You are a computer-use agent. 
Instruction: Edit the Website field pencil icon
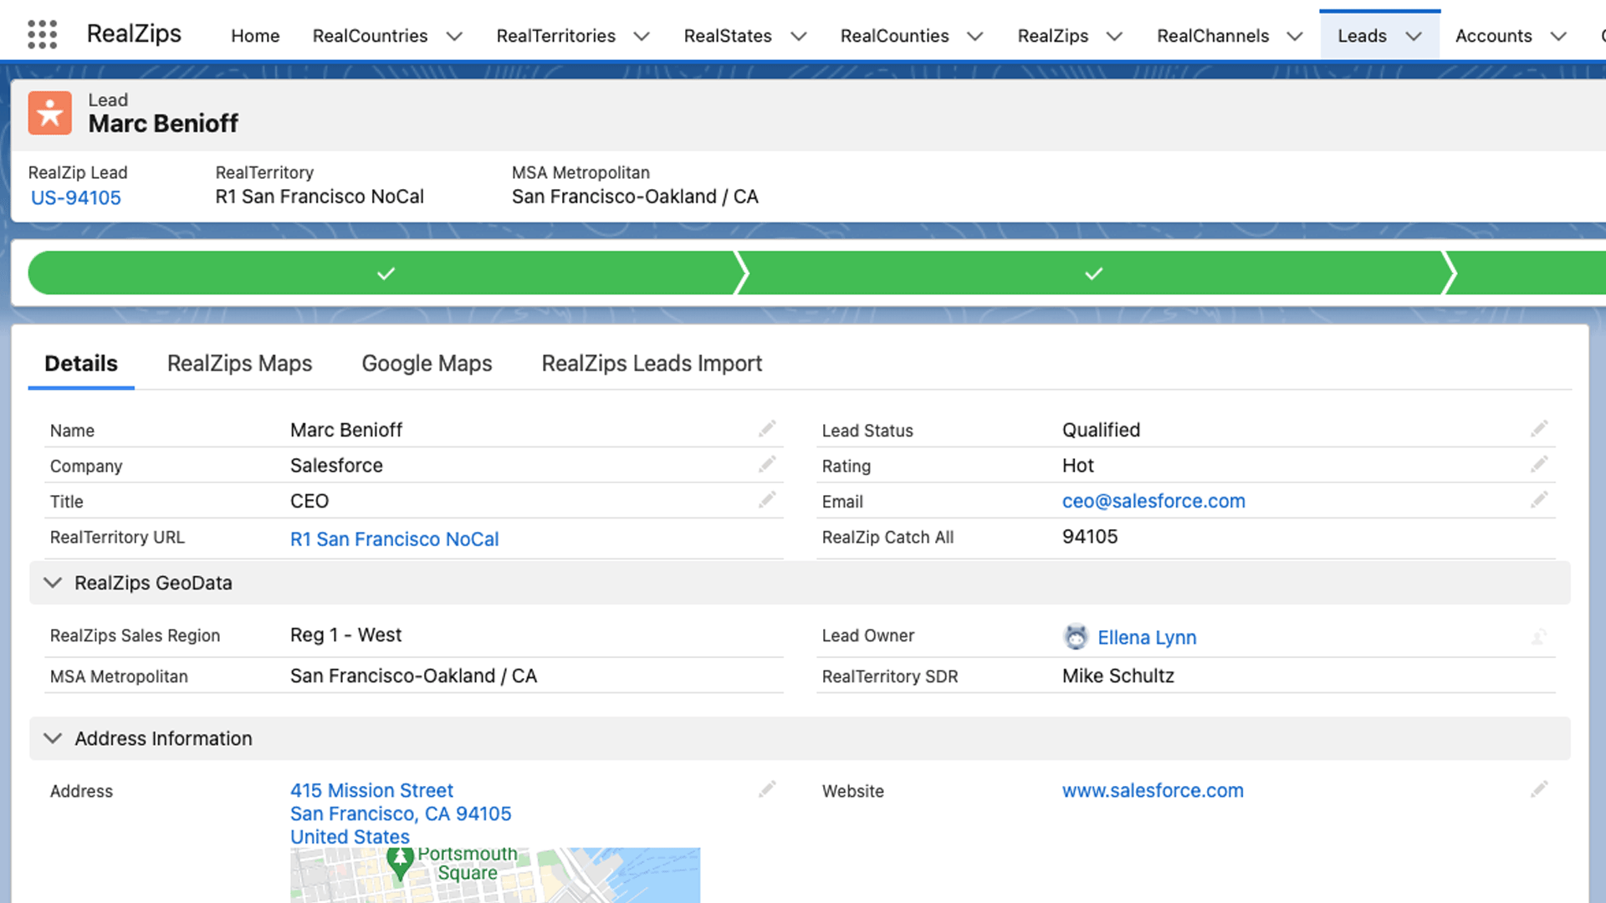coord(1540,788)
